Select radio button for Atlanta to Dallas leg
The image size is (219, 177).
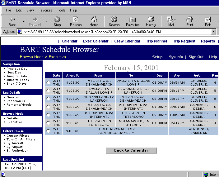coord(48,82)
